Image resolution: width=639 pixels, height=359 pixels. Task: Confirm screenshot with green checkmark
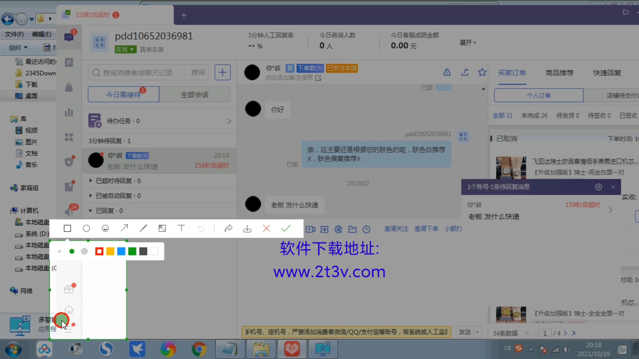[286, 228]
